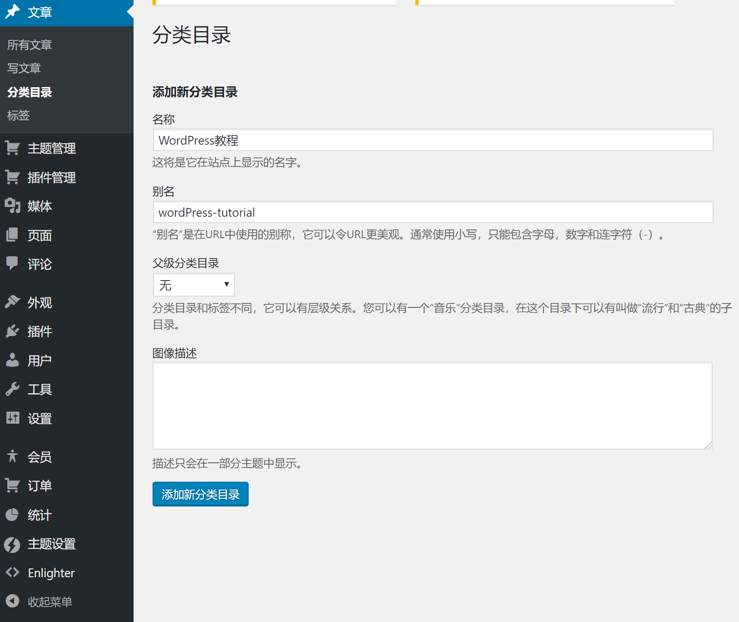
Task: Click the 添加新分类目录 button
Action: click(200, 494)
